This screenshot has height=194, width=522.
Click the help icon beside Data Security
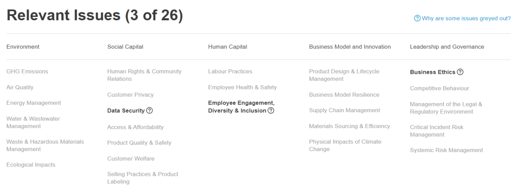tap(149, 111)
